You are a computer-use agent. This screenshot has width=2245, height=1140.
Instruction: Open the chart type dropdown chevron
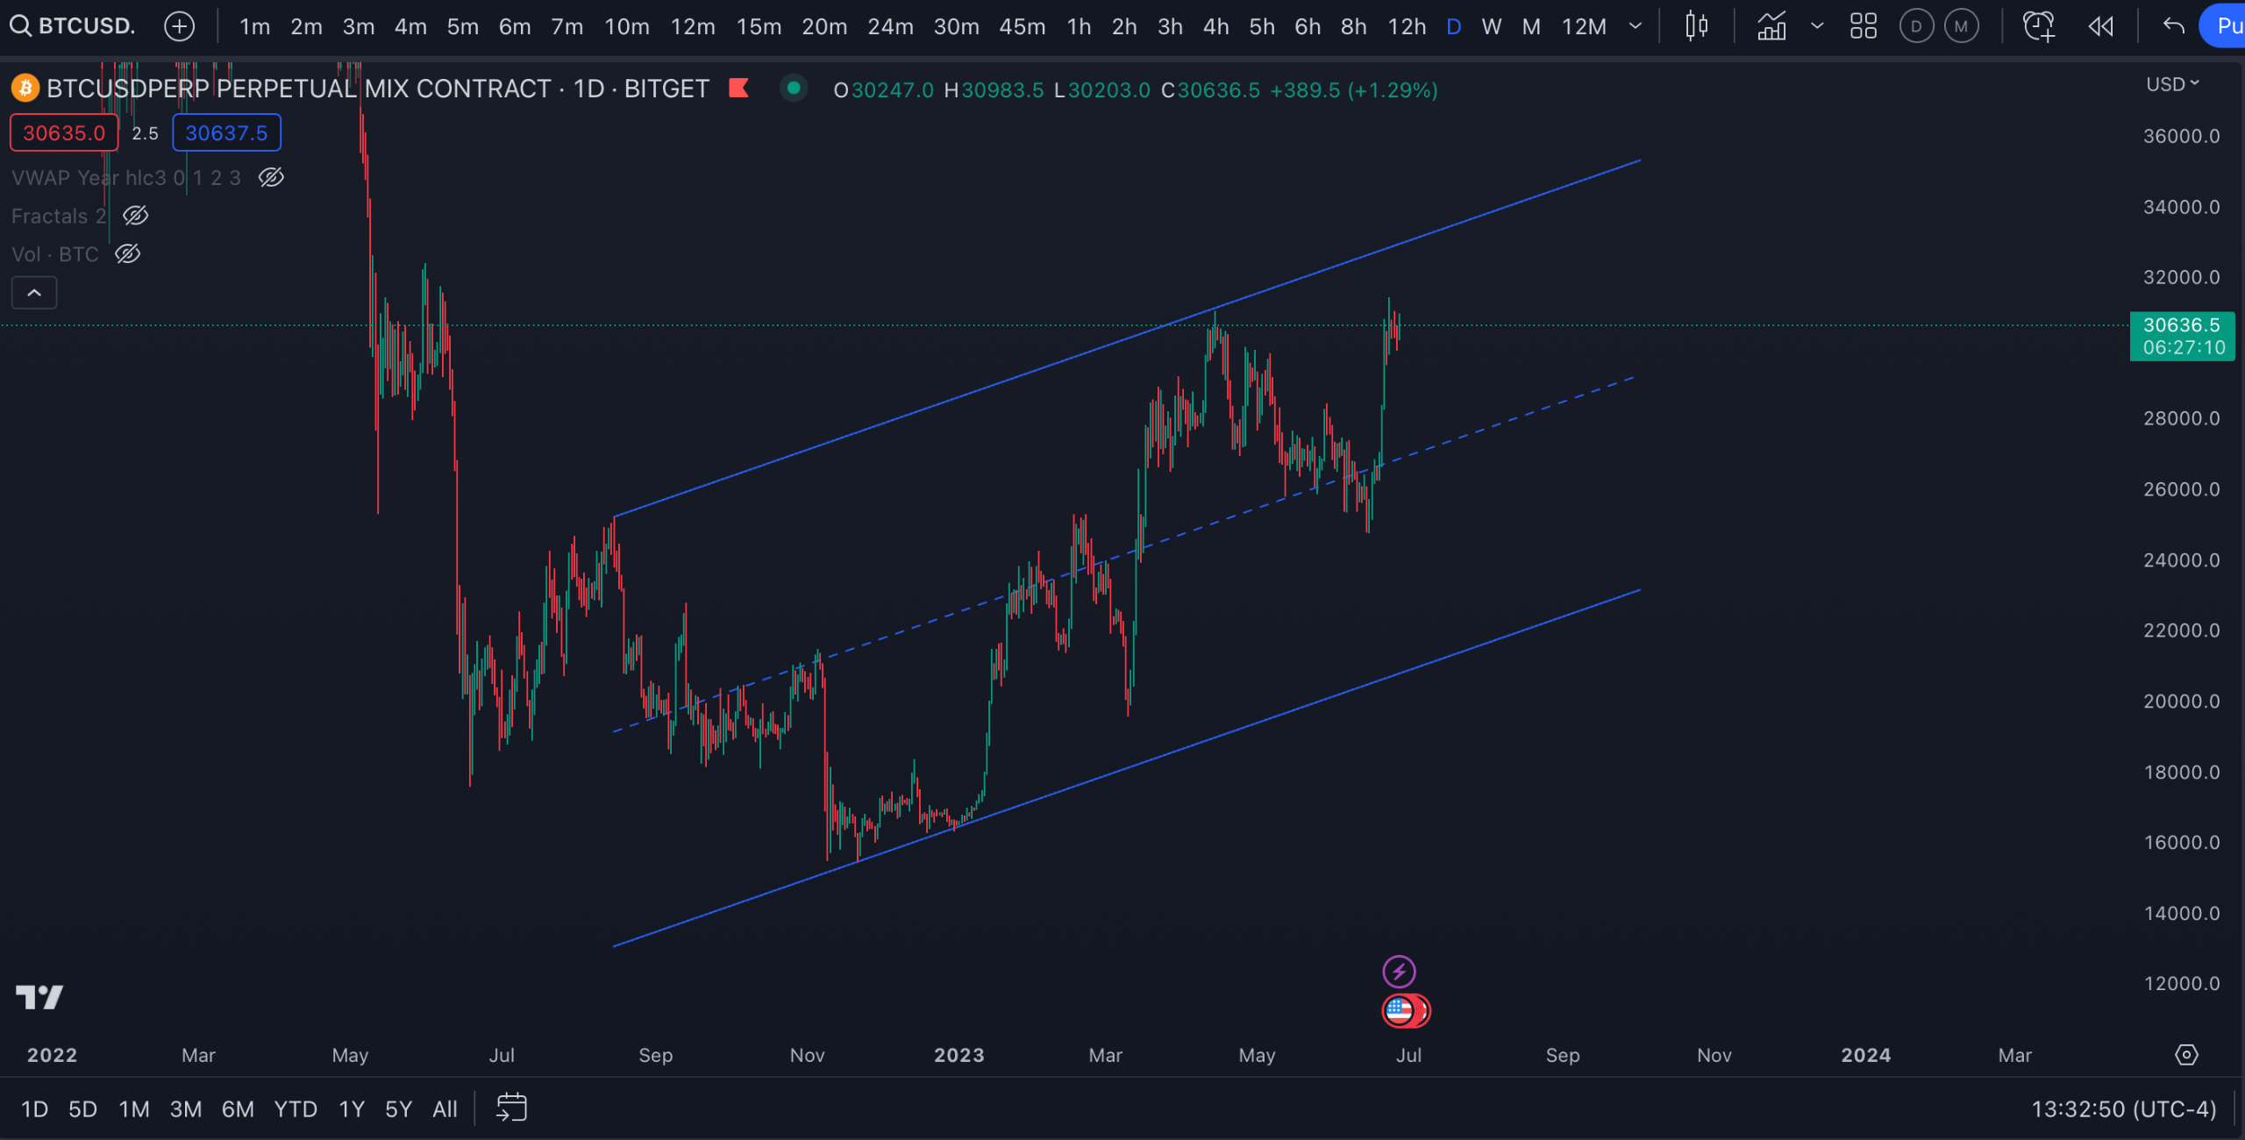pyautogui.click(x=1816, y=26)
